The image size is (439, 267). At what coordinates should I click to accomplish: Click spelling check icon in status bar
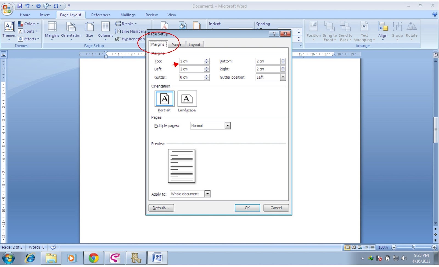[53, 247]
